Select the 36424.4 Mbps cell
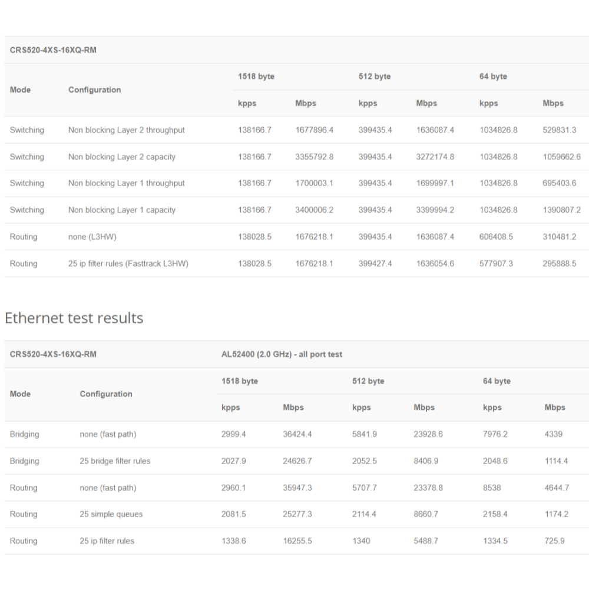Image resolution: width=589 pixels, height=589 pixels. [x=297, y=434]
